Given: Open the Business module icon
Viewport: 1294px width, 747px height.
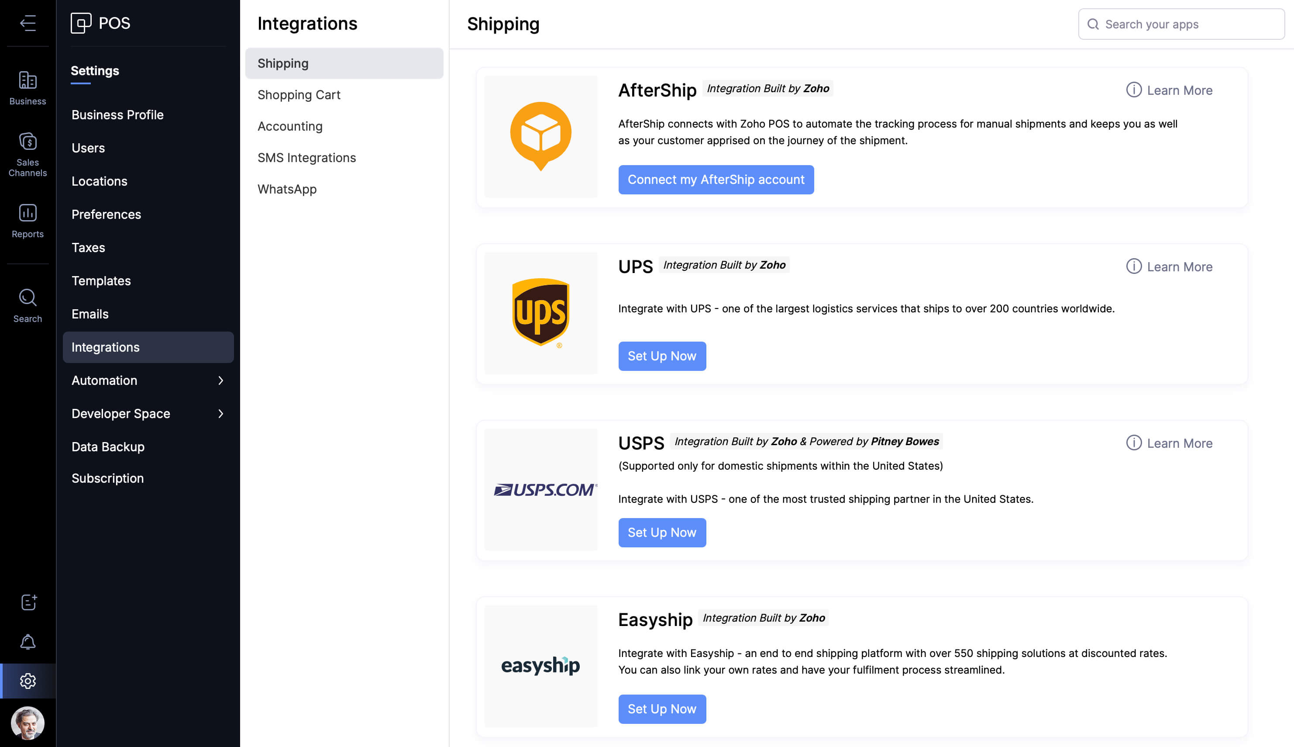Looking at the screenshot, I should coord(28,88).
